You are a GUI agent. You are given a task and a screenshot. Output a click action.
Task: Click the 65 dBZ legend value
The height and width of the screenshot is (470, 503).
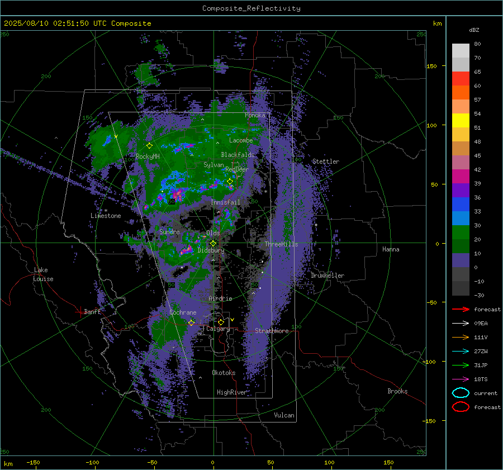point(477,72)
